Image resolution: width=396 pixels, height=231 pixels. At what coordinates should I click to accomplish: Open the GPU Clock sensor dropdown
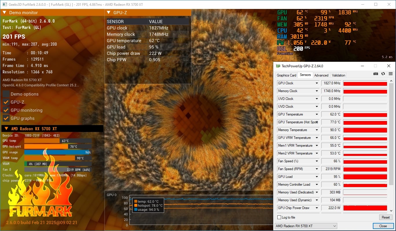(317, 83)
